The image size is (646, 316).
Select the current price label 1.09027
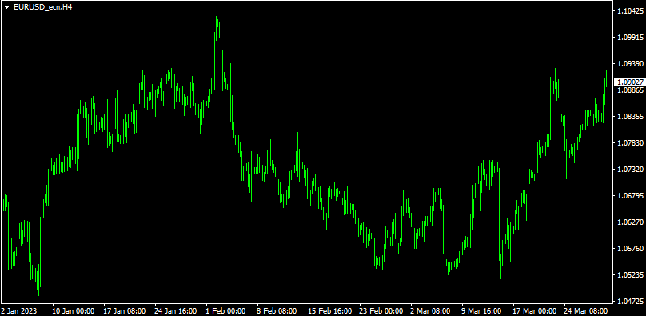(x=630, y=82)
